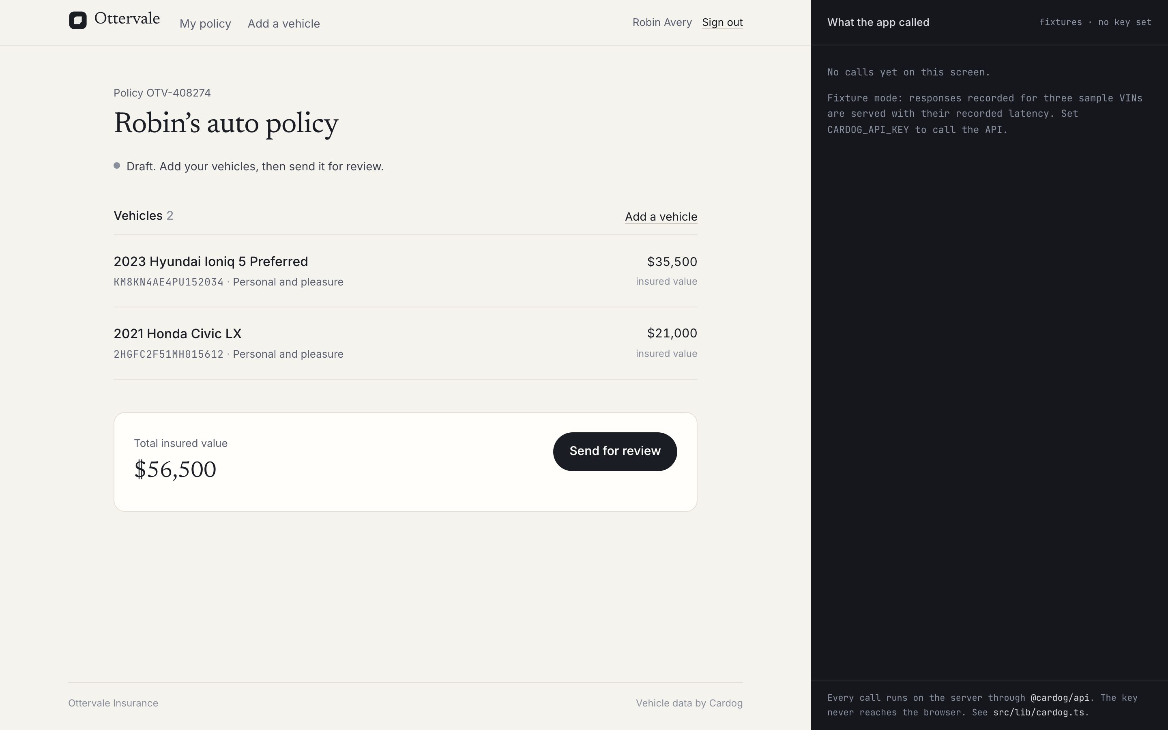This screenshot has width=1168, height=730.
Task: Click the Robin Avery user name
Action: click(662, 22)
